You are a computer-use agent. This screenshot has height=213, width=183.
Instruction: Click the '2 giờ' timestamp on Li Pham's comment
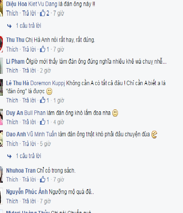click(x=45, y=71)
